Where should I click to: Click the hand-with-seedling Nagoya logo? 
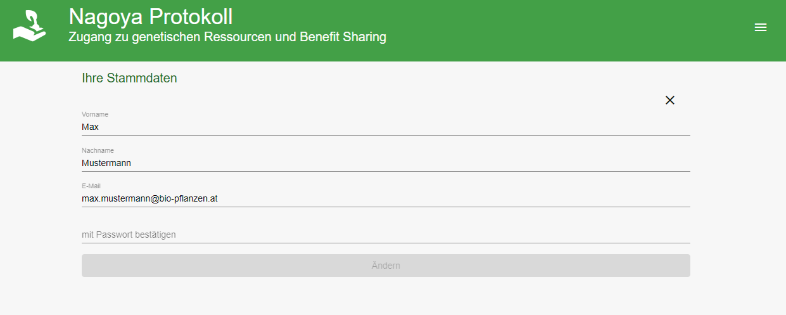point(30,27)
